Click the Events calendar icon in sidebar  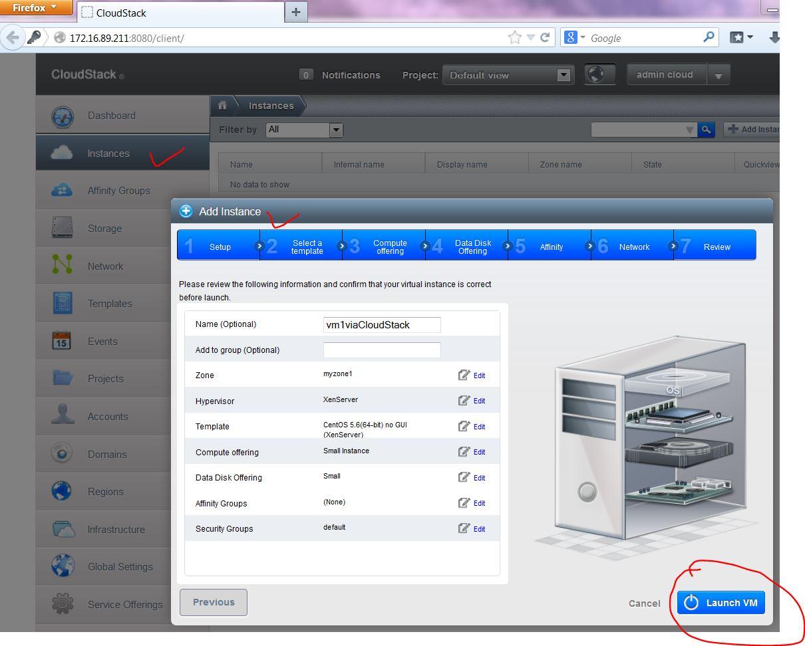pyautogui.click(x=61, y=341)
